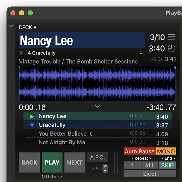182x182 pixels.
Task: Select You Better Believe It track
Action: tap(65, 134)
